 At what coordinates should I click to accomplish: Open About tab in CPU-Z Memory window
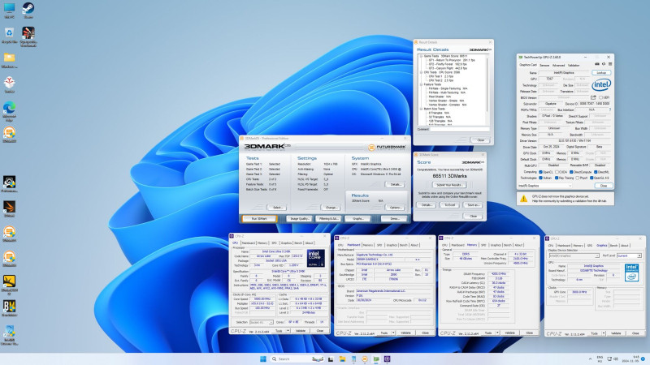tap(518, 245)
